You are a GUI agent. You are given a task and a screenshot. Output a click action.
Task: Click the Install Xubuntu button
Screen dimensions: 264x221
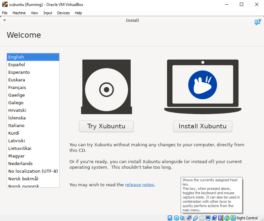point(202,126)
